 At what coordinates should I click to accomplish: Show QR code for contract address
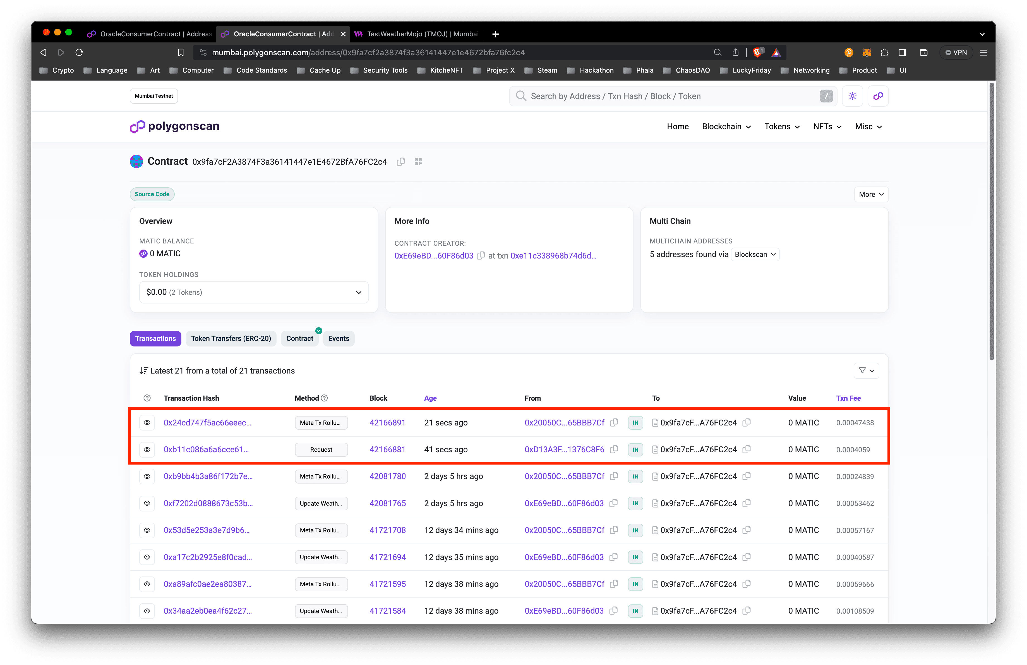coord(418,161)
